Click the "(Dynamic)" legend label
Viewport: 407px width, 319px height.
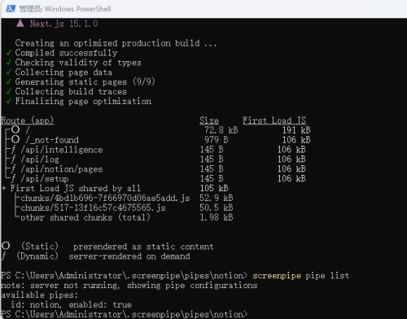[37, 256]
